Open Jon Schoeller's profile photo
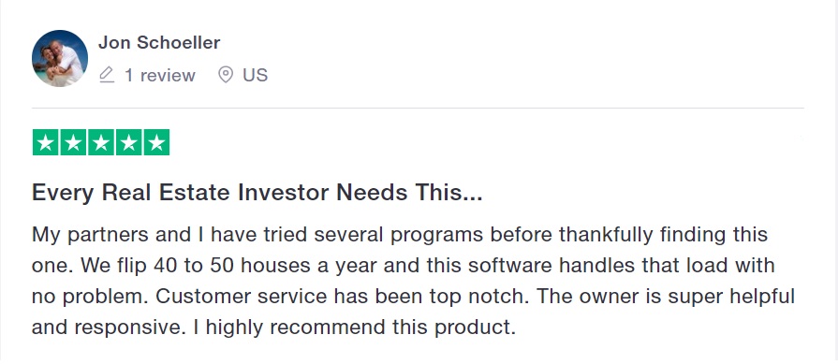The image size is (838, 364). [x=60, y=58]
